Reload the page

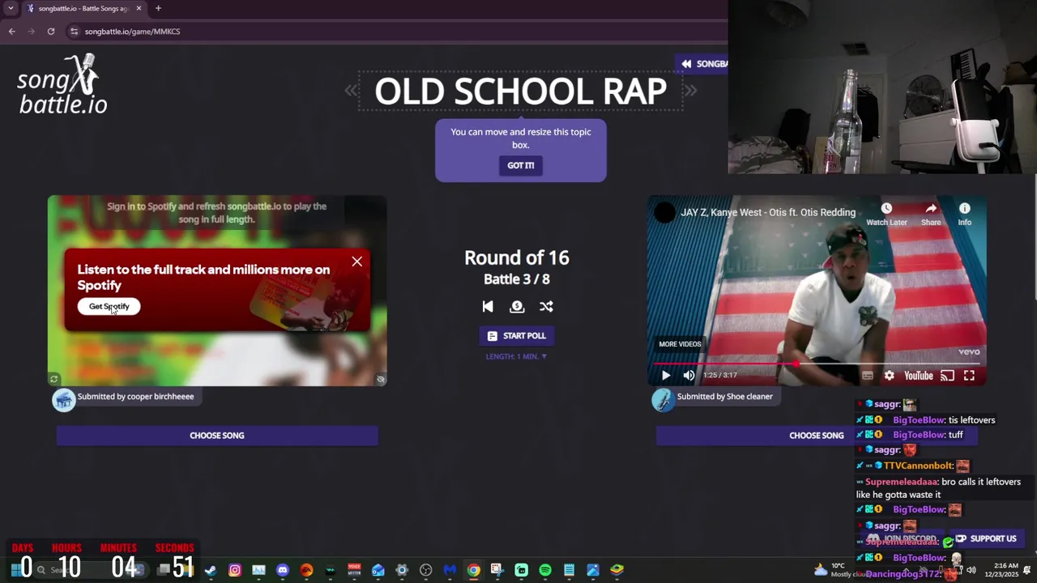[x=51, y=32]
